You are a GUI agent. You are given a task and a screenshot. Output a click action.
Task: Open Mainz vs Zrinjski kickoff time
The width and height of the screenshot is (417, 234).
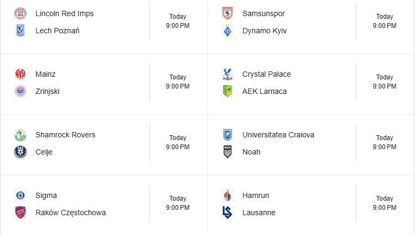click(x=178, y=82)
